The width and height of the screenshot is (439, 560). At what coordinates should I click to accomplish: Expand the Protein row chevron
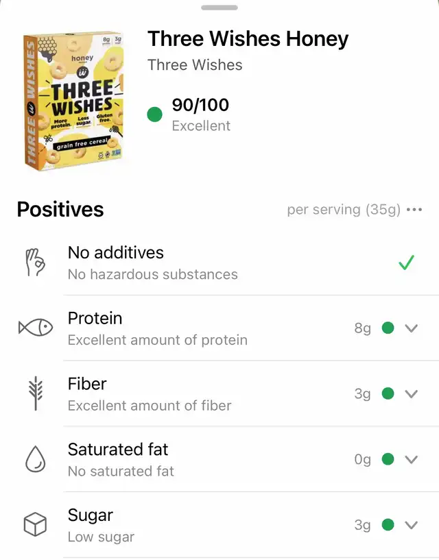tap(412, 328)
